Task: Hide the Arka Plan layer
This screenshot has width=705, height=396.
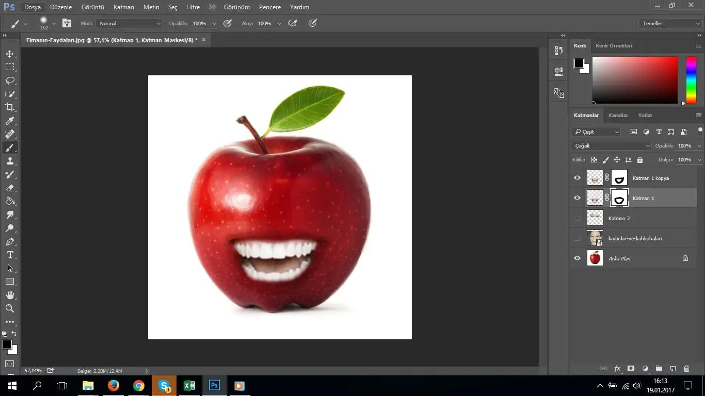Action: point(577,258)
